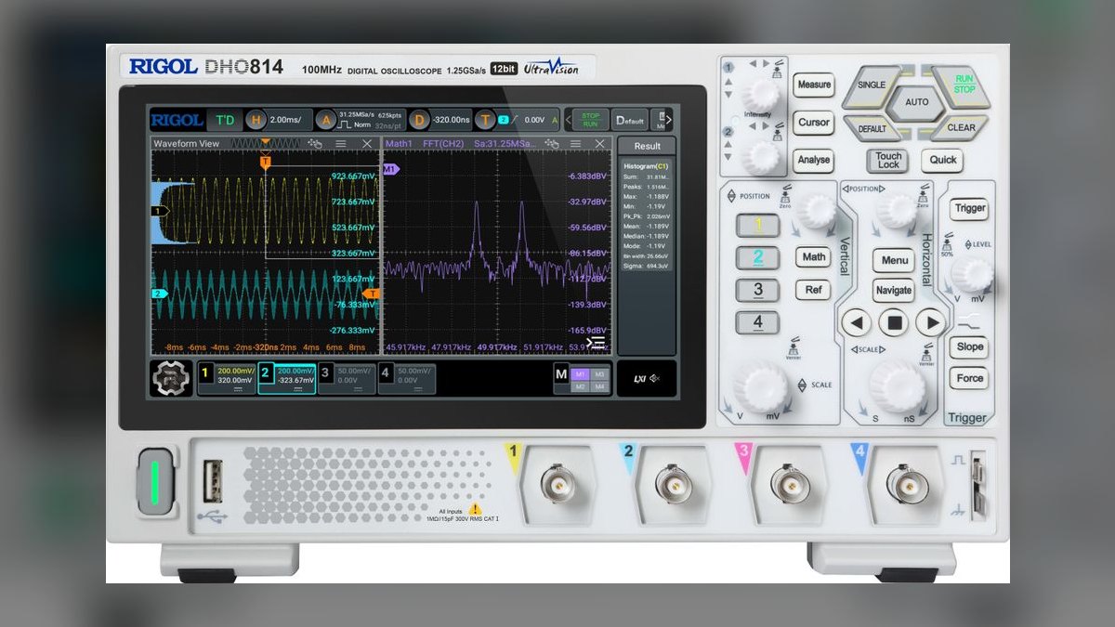Screen dimensions: 1115x627
Task: Push the Quick key
Action: [943, 160]
